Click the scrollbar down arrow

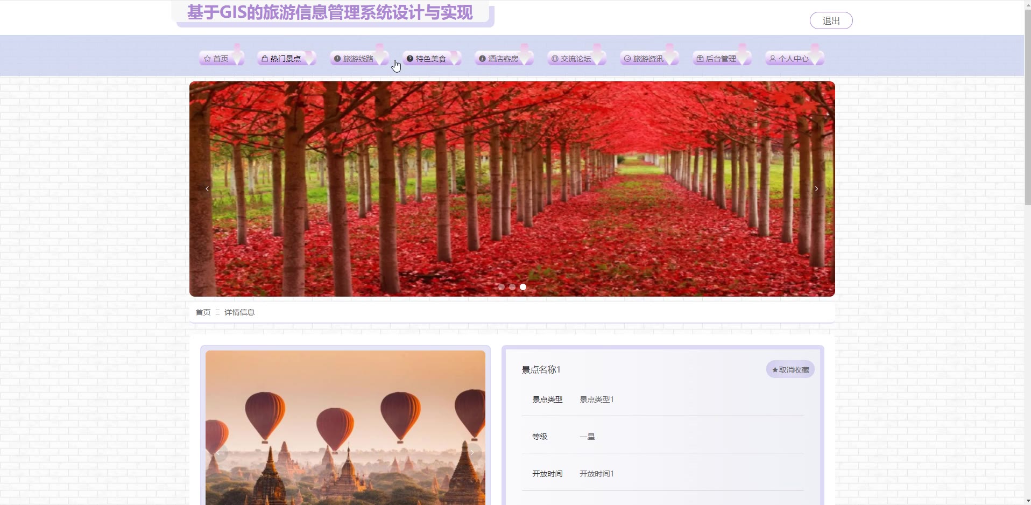click(1027, 501)
